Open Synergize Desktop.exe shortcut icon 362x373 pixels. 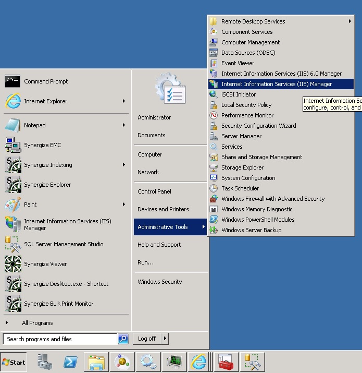13,284
